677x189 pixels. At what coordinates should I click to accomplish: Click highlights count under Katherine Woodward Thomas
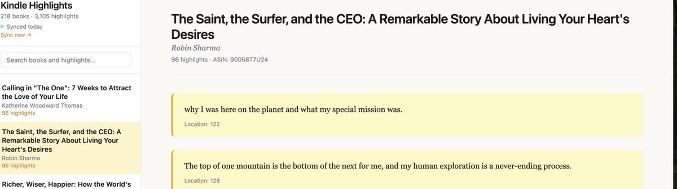[19, 113]
